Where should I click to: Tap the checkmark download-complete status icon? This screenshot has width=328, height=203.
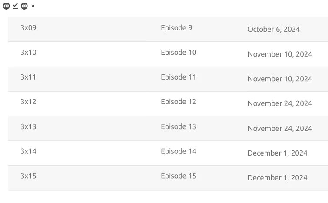click(15, 6)
